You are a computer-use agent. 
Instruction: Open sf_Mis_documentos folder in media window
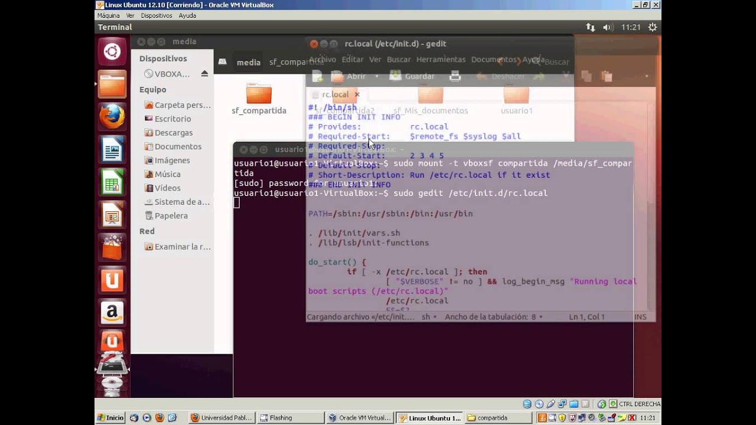431,99
